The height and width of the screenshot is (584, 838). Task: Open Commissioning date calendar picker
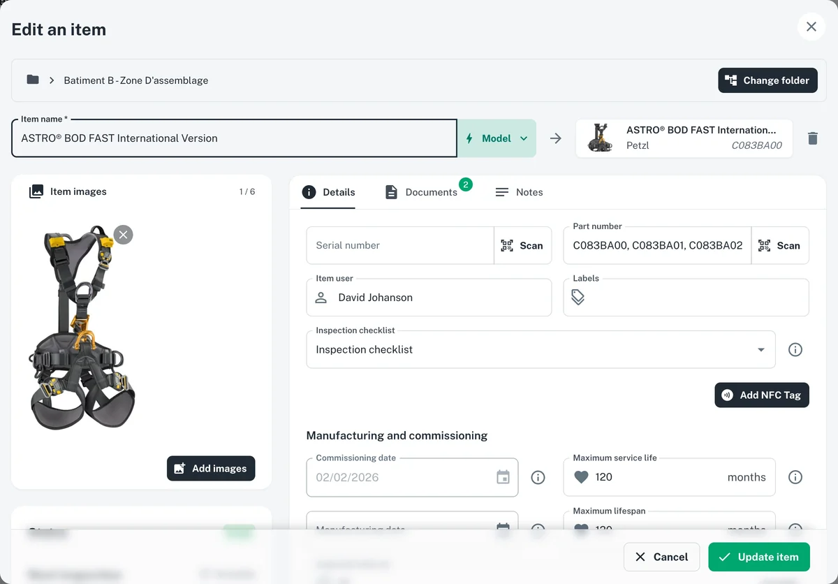[503, 477]
